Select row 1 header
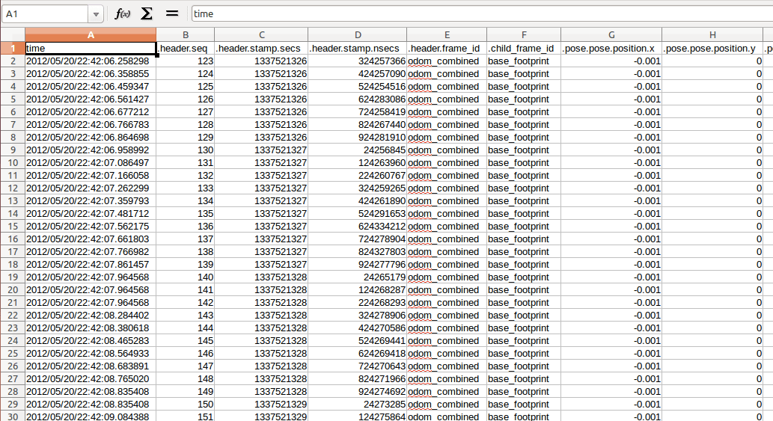The height and width of the screenshot is (421, 773). [13, 49]
